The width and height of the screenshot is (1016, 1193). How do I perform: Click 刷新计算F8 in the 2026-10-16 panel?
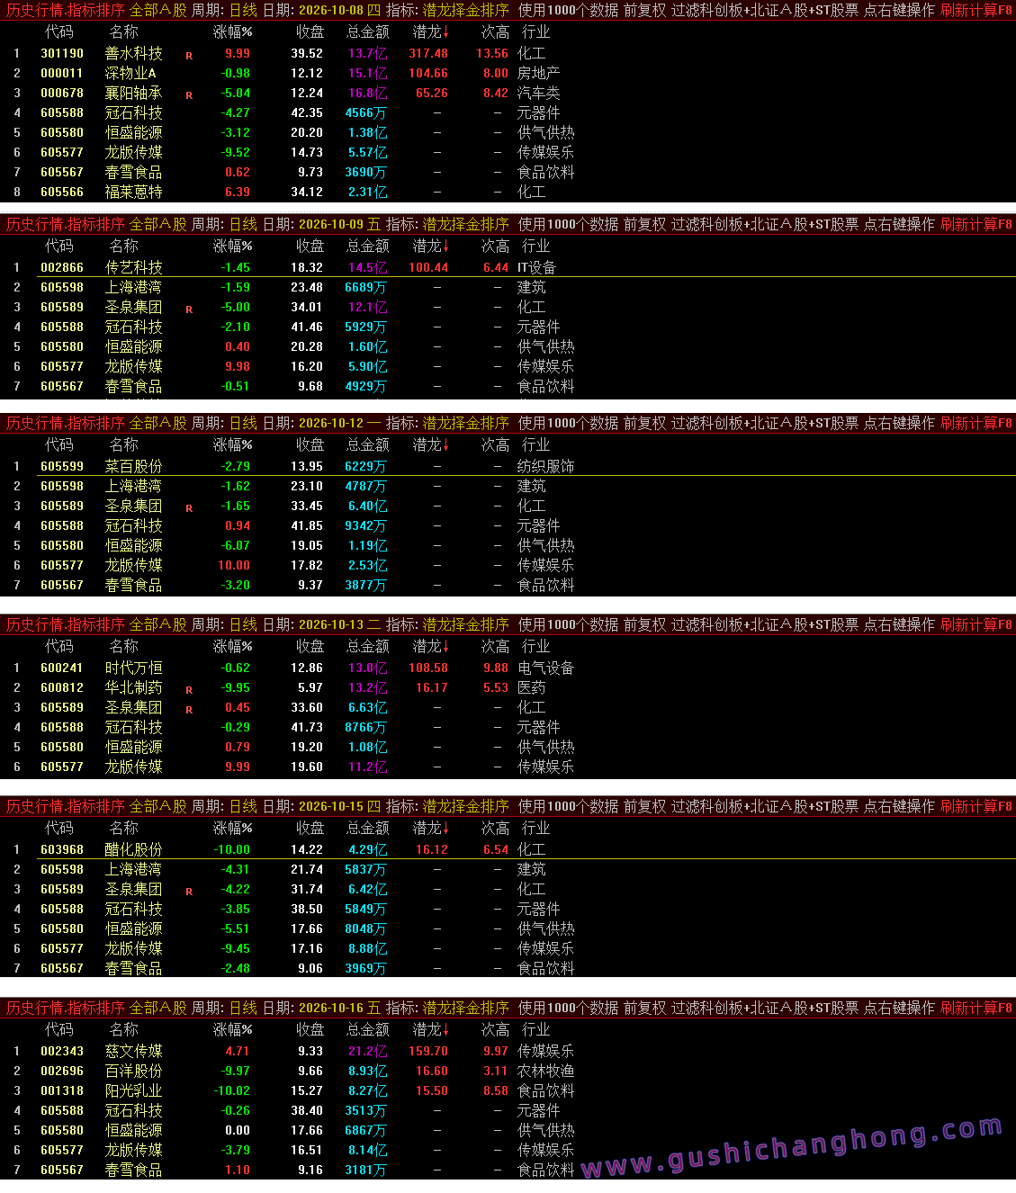976,1008
